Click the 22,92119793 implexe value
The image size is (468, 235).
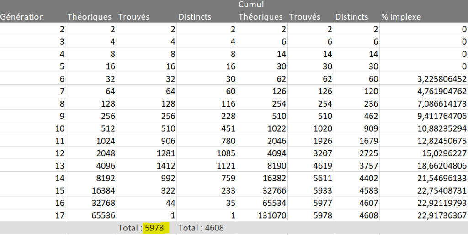coord(439,204)
